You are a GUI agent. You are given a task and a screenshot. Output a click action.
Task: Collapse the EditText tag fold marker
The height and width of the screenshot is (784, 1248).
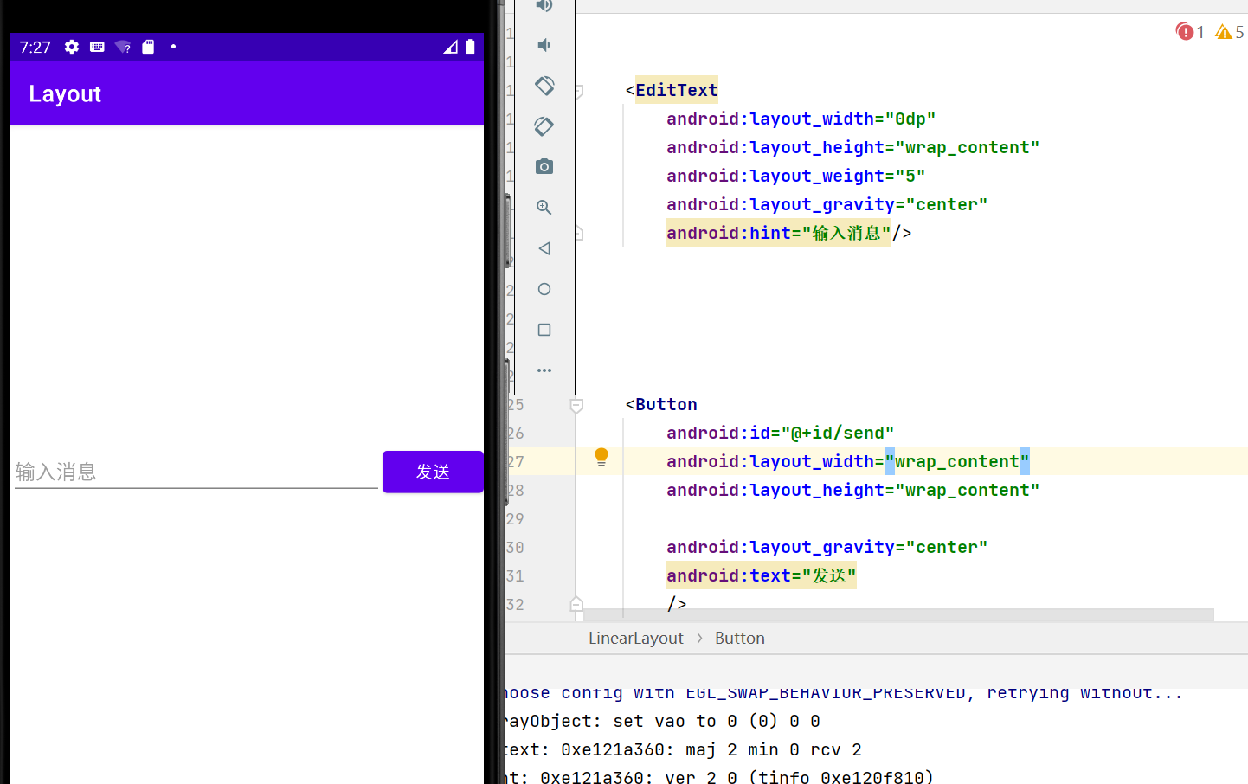(577, 90)
